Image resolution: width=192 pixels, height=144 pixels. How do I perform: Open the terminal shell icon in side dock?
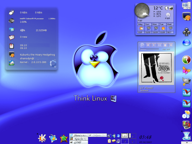(186, 16)
